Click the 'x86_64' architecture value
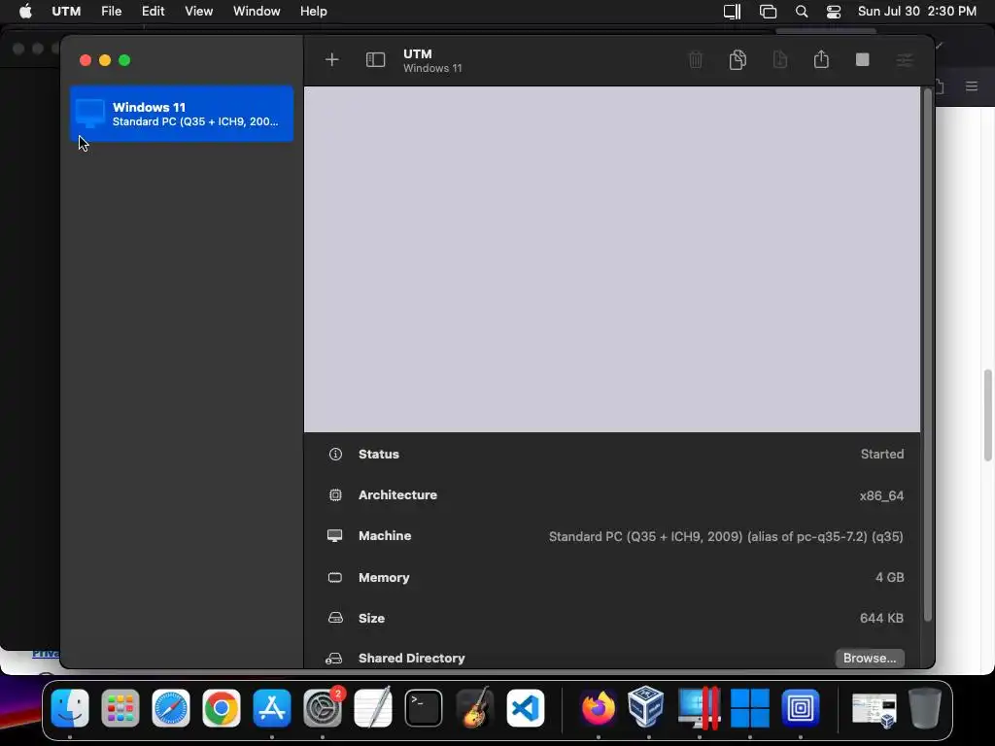 [881, 495]
